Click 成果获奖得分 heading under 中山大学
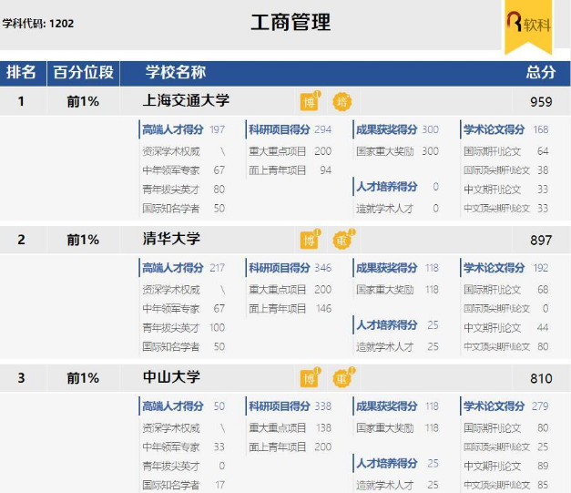The height and width of the screenshot is (493, 571). (x=387, y=406)
